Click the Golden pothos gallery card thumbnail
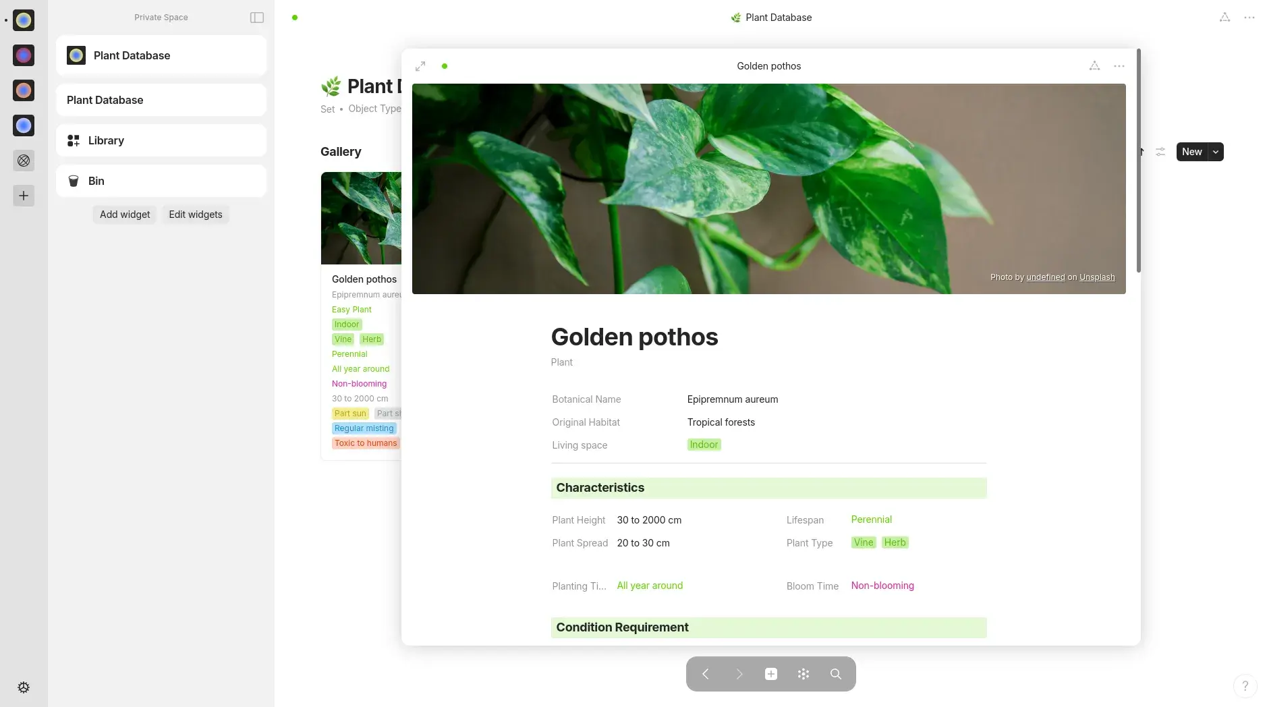Screen dimensions: 1267x707 (361, 218)
